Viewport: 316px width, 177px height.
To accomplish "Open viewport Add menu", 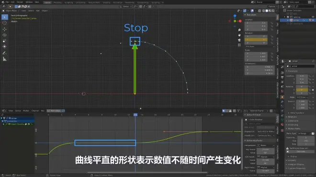I will [x=38, y=10].
